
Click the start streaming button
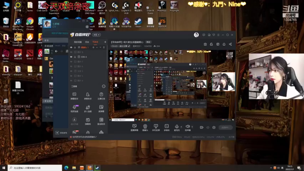pos(225,127)
